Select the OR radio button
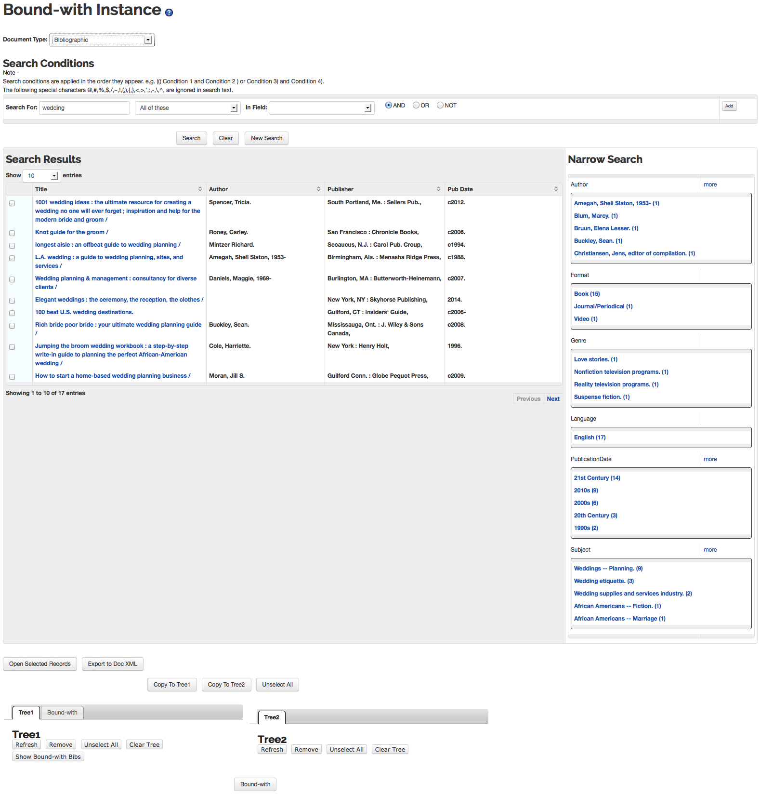This screenshot has height=795, width=760. [416, 105]
